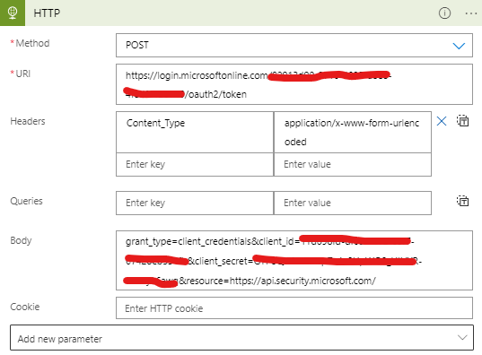Switch Queries to text mode icon
This screenshot has height=355, width=482.
point(462,201)
